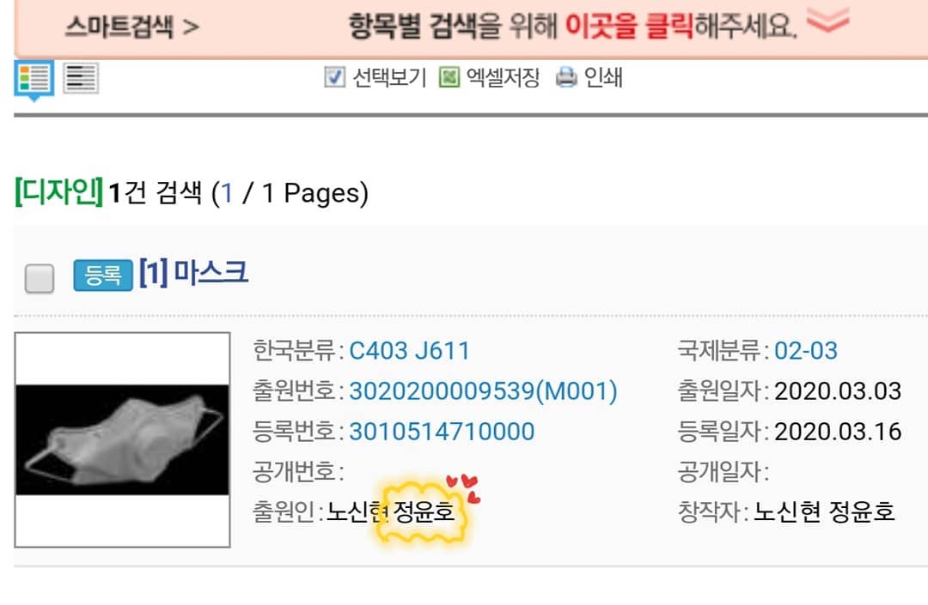Image resolution: width=928 pixels, height=605 pixels.
Task: Open the mask design thumbnail image
Action: (x=123, y=439)
